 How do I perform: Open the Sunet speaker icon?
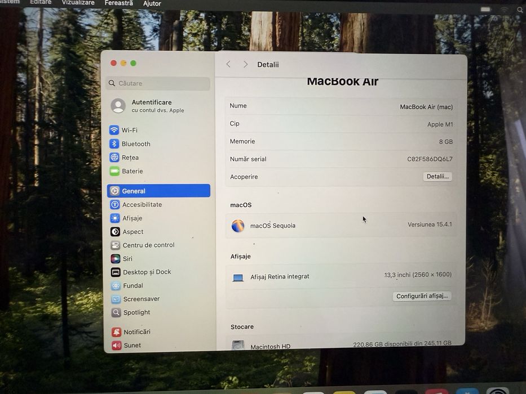116,345
